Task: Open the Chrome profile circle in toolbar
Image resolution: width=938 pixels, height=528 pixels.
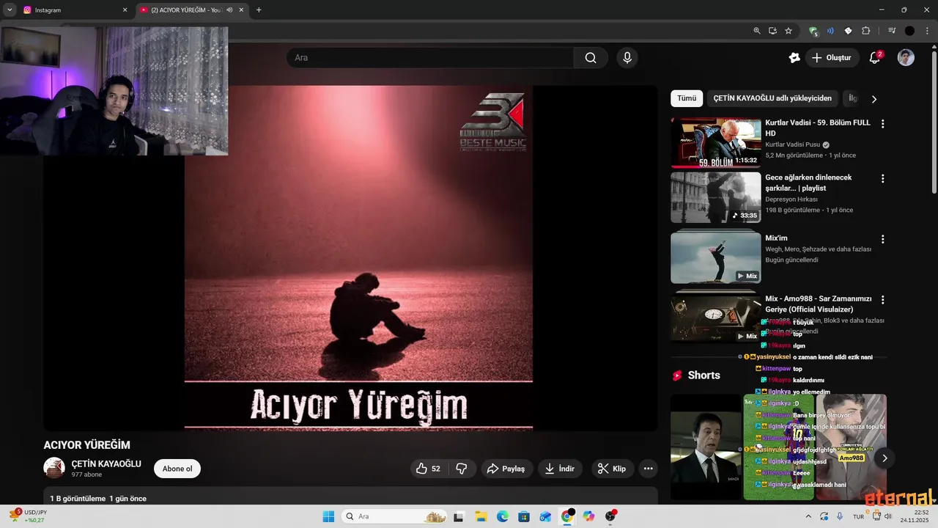Action: coord(909,31)
